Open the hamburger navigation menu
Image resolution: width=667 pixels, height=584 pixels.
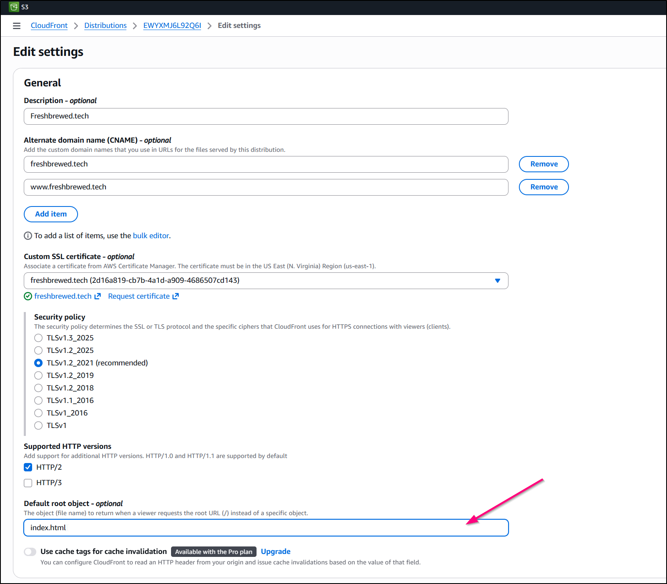[17, 26]
